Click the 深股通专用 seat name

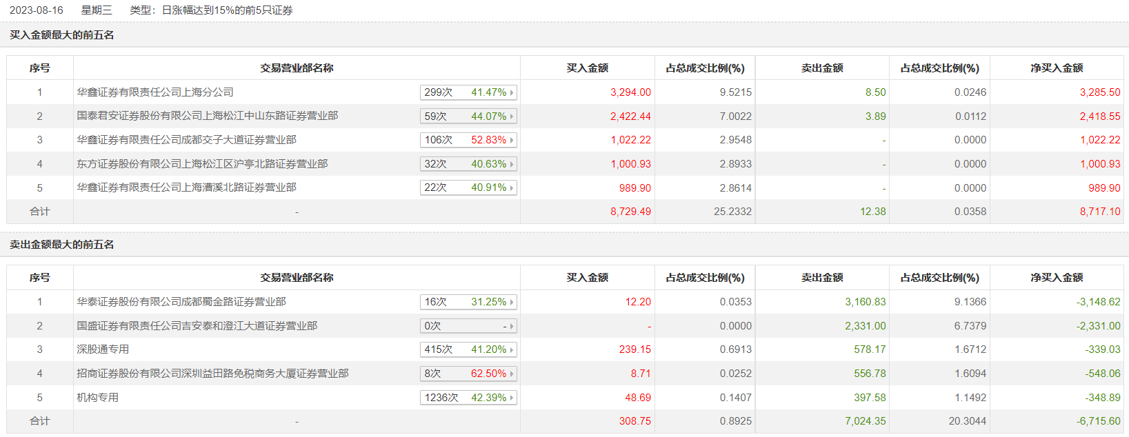pyautogui.click(x=103, y=349)
